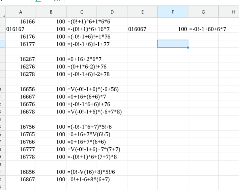Click the selected empty cell in column F

[173, 44]
